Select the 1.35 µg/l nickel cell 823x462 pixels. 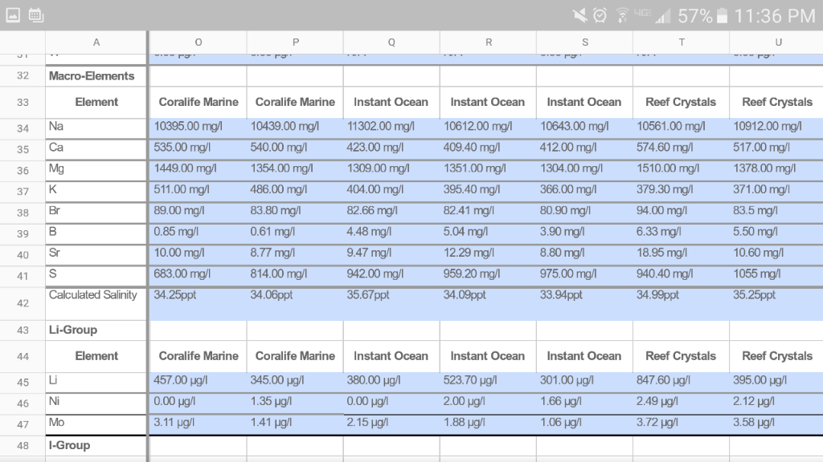coord(295,404)
